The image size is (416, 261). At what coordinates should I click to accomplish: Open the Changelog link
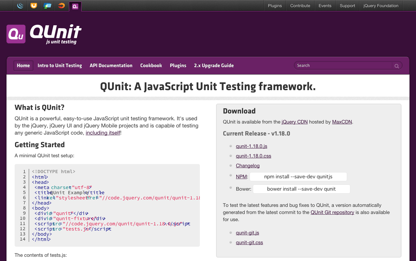(248, 166)
